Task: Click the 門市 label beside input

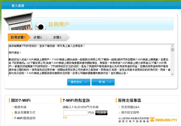Action: [x=91, y=113]
